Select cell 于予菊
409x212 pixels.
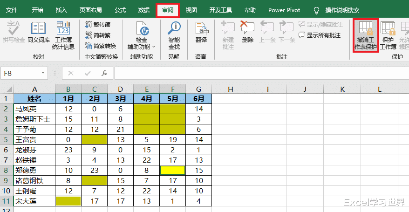click(34, 130)
